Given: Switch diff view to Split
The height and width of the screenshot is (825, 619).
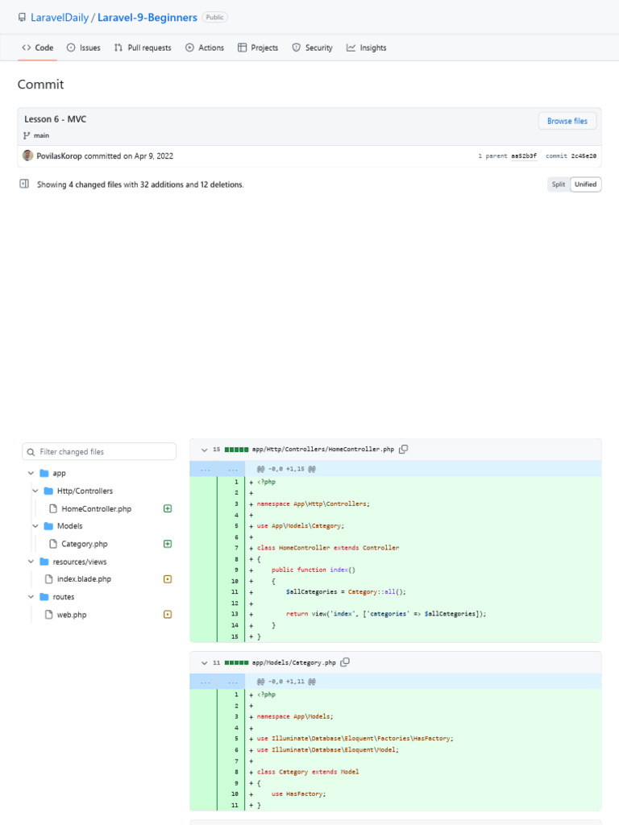Looking at the screenshot, I should [x=559, y=184].
